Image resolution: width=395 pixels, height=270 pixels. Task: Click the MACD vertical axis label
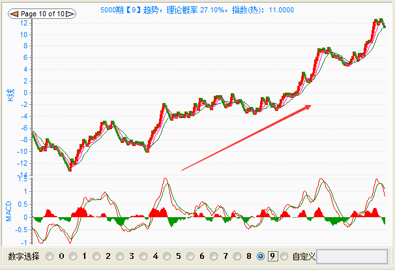(10, 209)
